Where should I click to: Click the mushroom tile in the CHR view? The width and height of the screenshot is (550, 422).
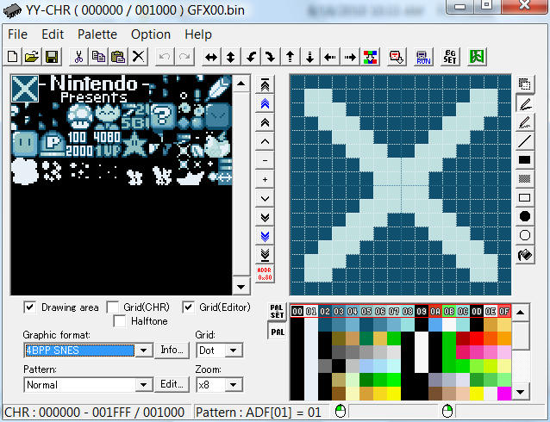click(x=79, y=117)
